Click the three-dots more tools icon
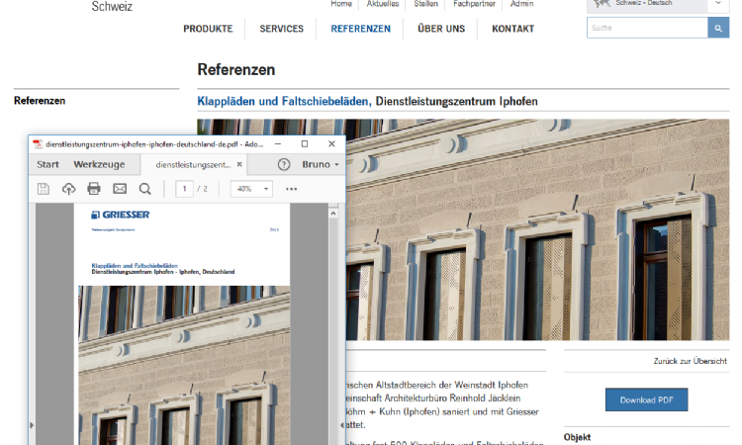This screenshot has height=445, width=742. [291, 189]
